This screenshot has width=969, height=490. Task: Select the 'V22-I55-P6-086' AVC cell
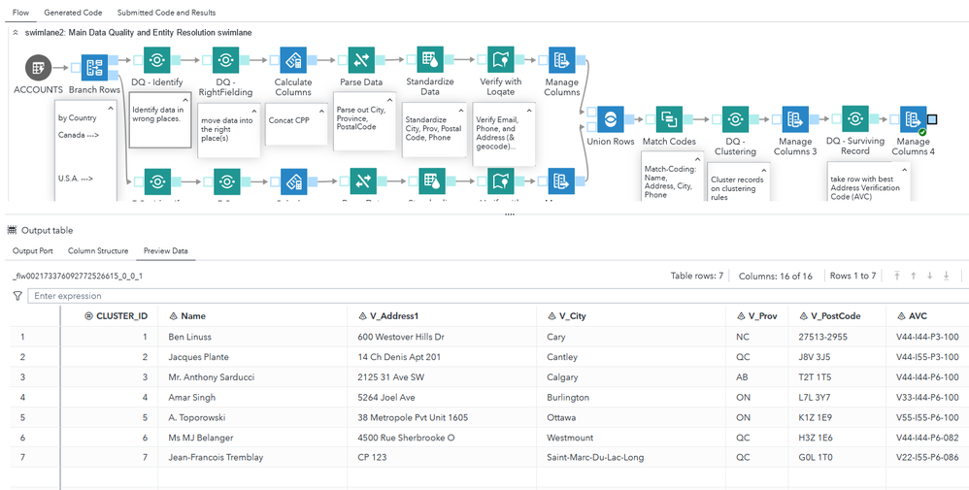tap(927, 458)
